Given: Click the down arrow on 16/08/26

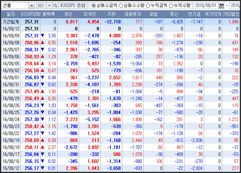Looking at the screenshot, I should pos(42,105).
